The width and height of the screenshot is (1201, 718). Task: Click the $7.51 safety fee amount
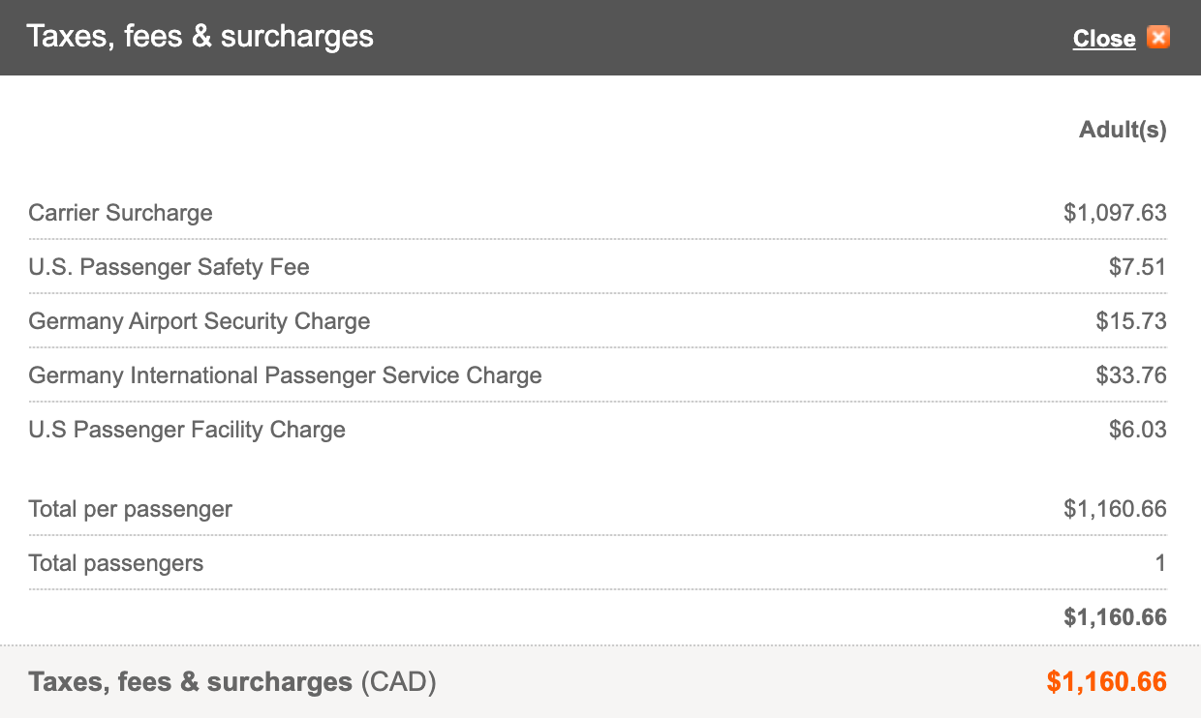(x=1137, y=267)
